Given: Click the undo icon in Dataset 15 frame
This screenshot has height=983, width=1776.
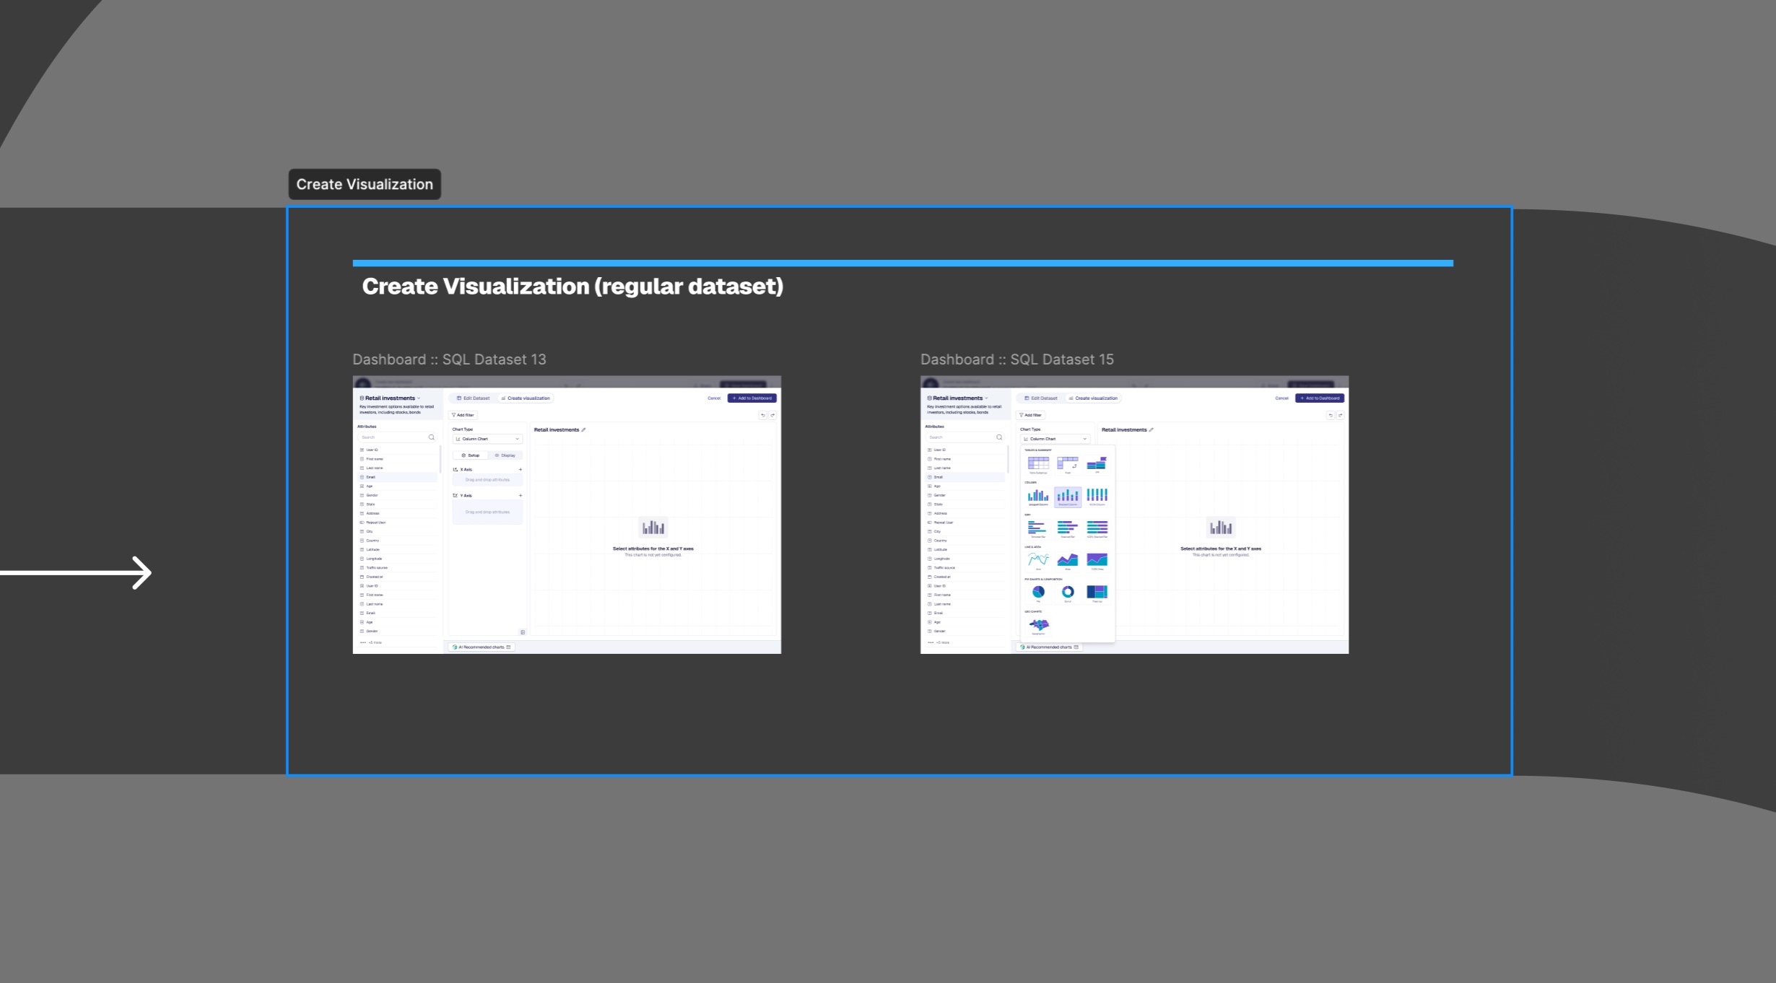Looking at the screenshot, I should click(x=1330, y=415).
